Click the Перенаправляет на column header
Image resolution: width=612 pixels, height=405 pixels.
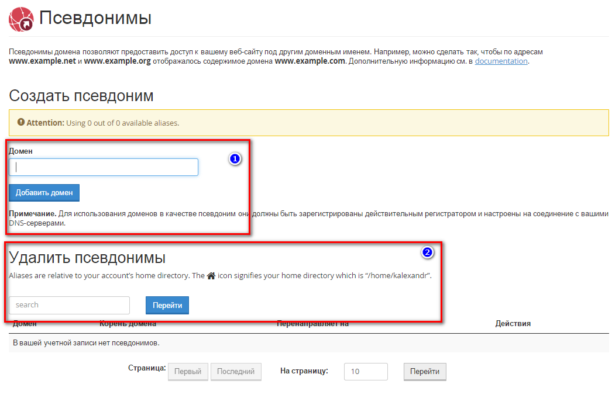coord(312,324)
